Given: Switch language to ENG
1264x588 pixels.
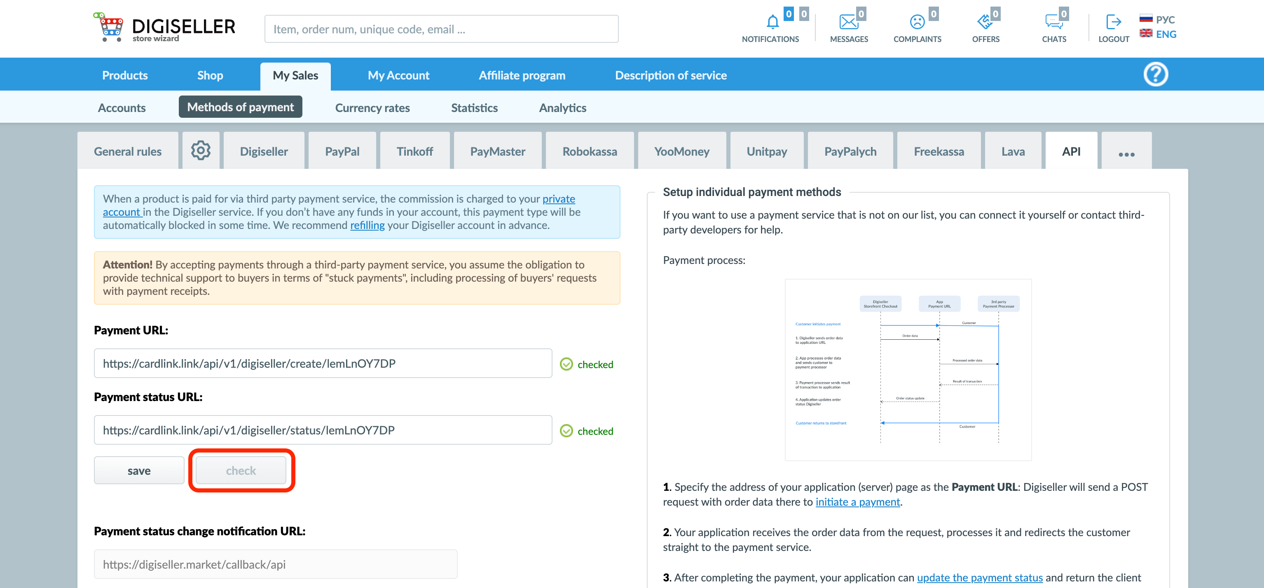Looking at the screenshot, I should coord(1158,34).
